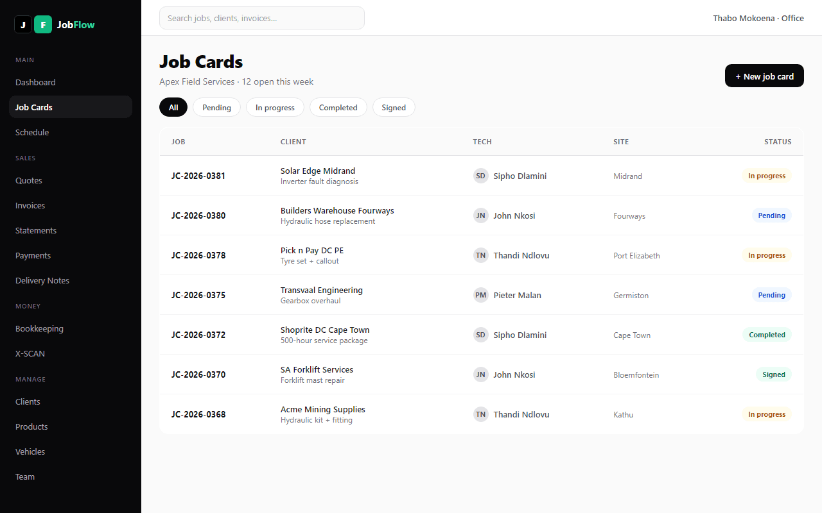Screen dimensions: 822x513
Task: Click the Completed badge on JC-2026-0372
Action: tap(767, 335)
